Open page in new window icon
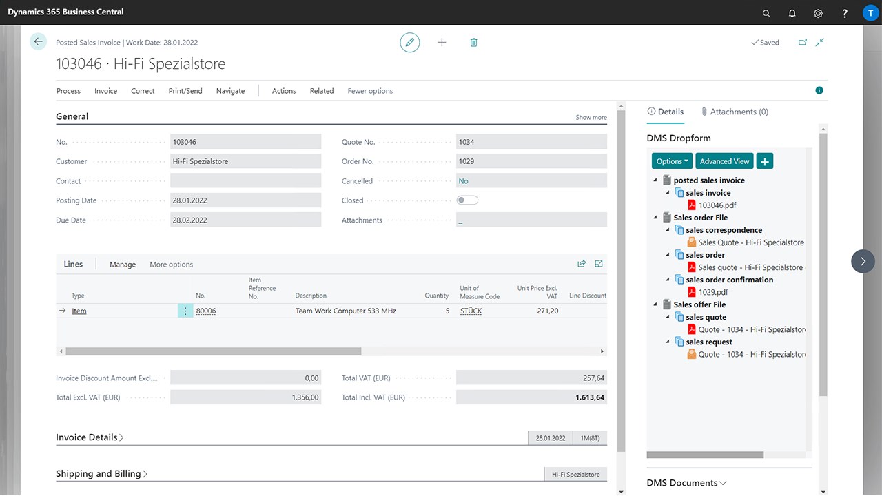 coord(803,43)
